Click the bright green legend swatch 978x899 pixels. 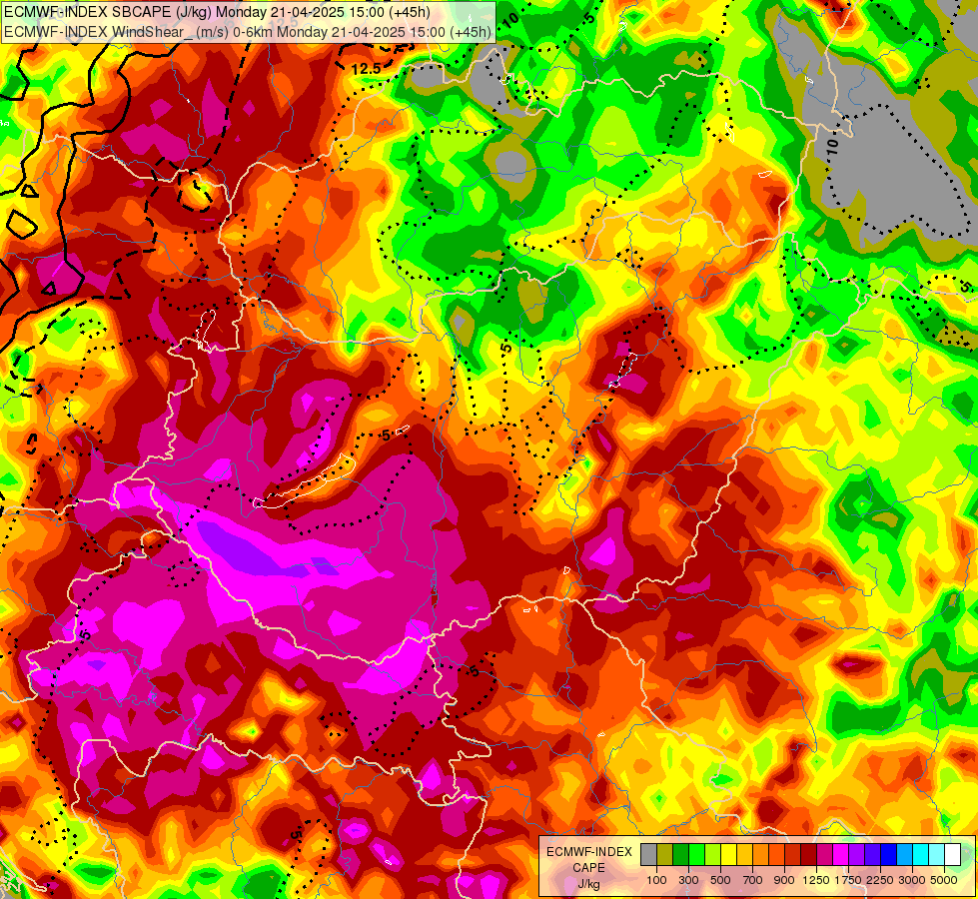coord(696,854)
